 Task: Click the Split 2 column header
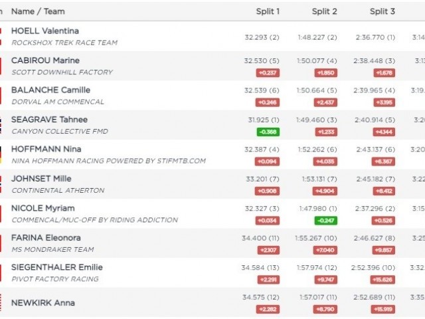click(325, 11)
